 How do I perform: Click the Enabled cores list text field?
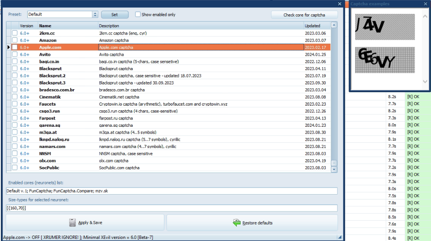[x=172, y=191]
